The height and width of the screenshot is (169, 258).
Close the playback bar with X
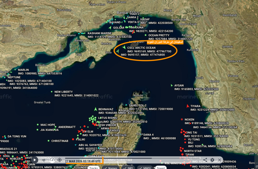(x=219, y=160)
